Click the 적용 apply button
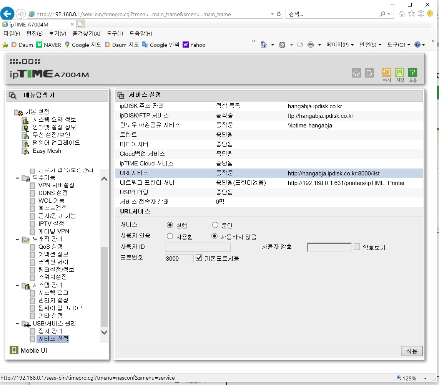439x385 pixels. click(x=411, y=351)
